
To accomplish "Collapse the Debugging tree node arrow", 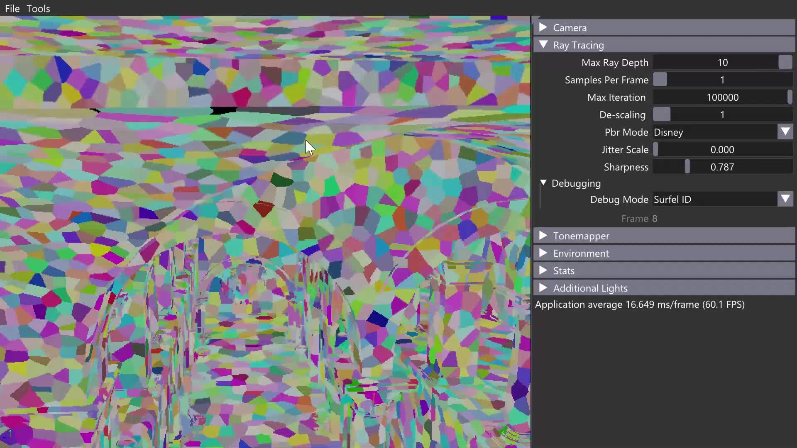I will pos(543,183).
